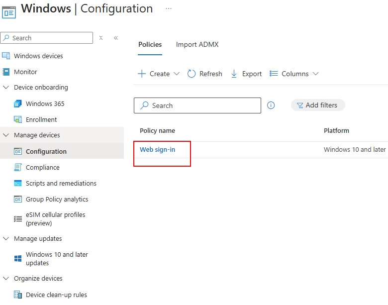388x305 pixels.
Task: Click the Windows logo updates icon
Action: (18, 259)
